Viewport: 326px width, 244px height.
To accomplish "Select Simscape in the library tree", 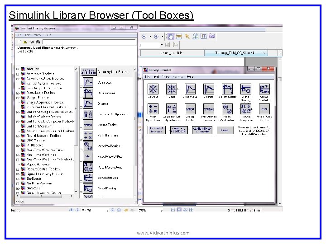I will click(33, 188).
